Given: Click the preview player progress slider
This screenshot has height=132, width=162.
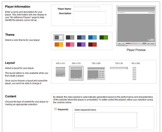Looking at the screenshot, I should coord(134,43).
